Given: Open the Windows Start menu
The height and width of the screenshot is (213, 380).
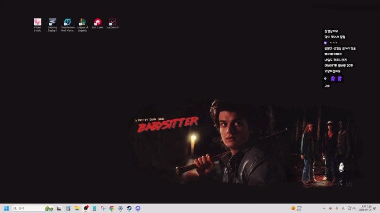Looking at the screenshot, I should click(x=6, y=208).
